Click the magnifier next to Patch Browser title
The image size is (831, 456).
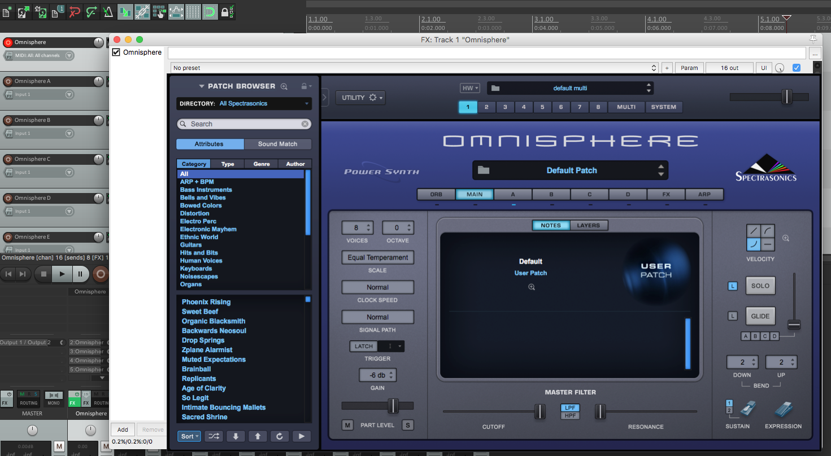coord(284,86)
